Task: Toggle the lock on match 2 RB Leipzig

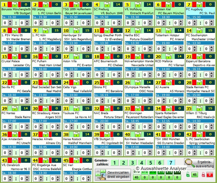Action: [x=46, y=5]
